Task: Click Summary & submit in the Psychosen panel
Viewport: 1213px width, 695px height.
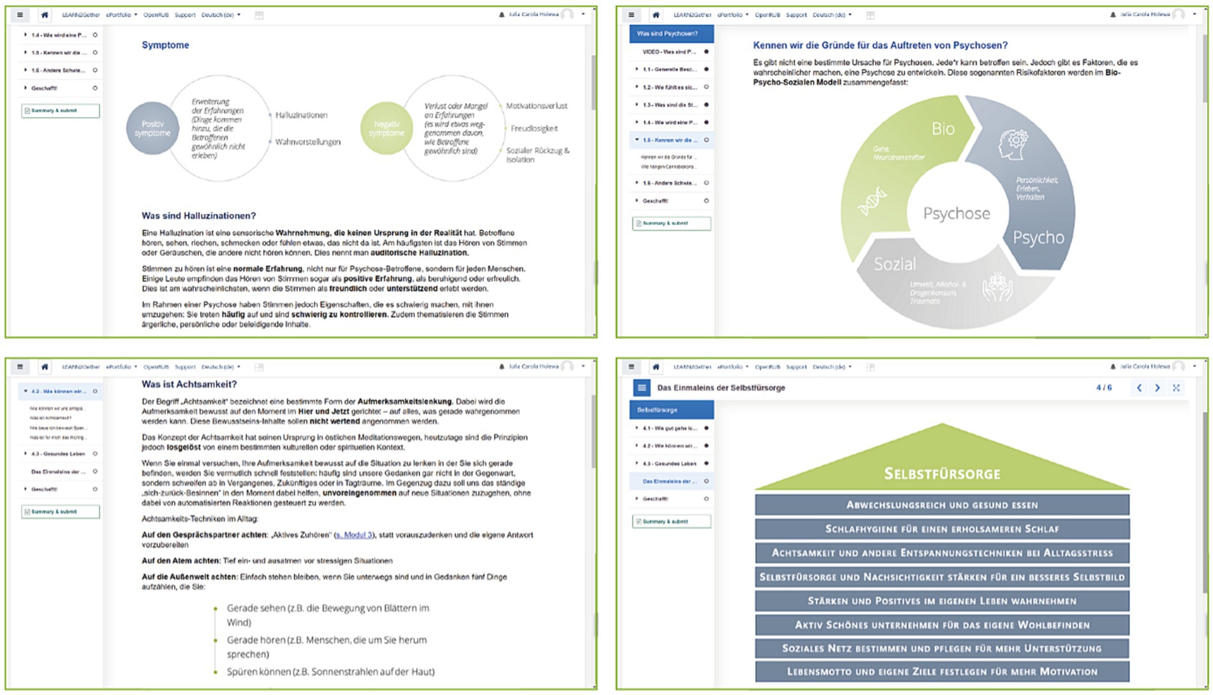Action: (672, 224)
